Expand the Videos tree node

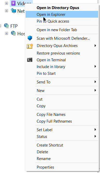pos(6,3)
